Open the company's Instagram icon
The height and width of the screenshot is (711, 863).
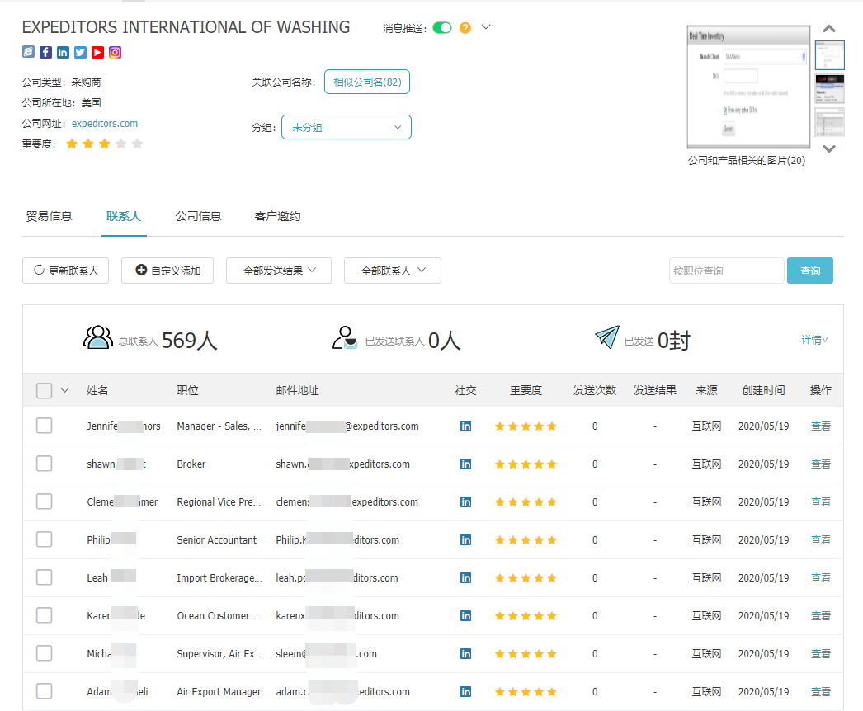[115, 52]
